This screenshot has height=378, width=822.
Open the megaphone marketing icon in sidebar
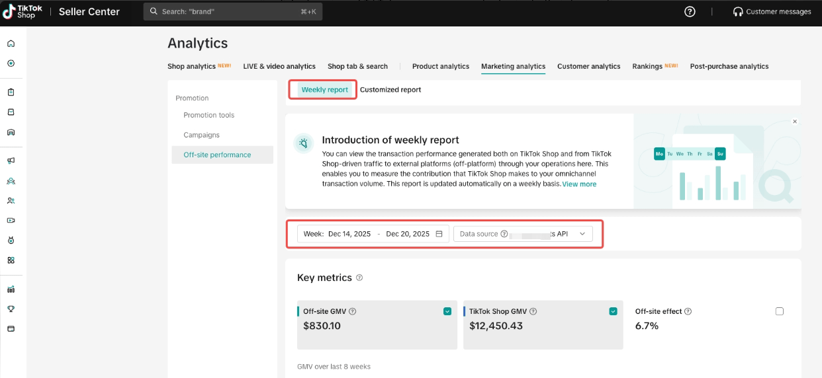pyautogui.click(x=11, y=161)
